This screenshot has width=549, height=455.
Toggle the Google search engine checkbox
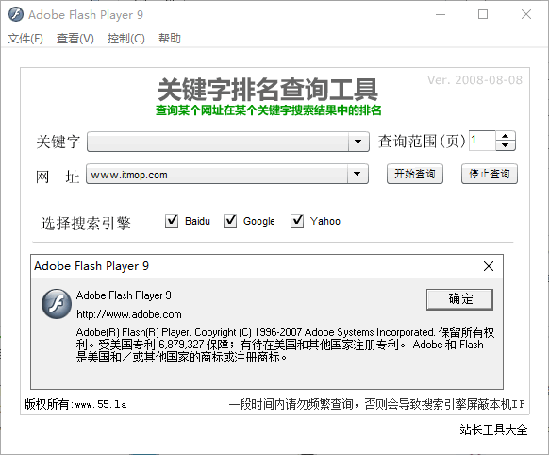pyautogui.click(x=230, y=221)
